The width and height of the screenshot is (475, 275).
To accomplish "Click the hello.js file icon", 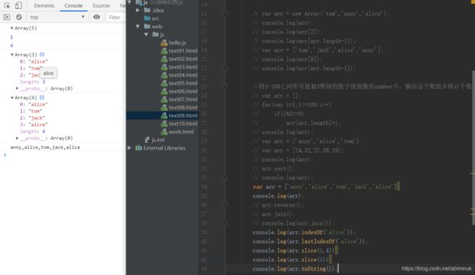I will click(164, 42).
